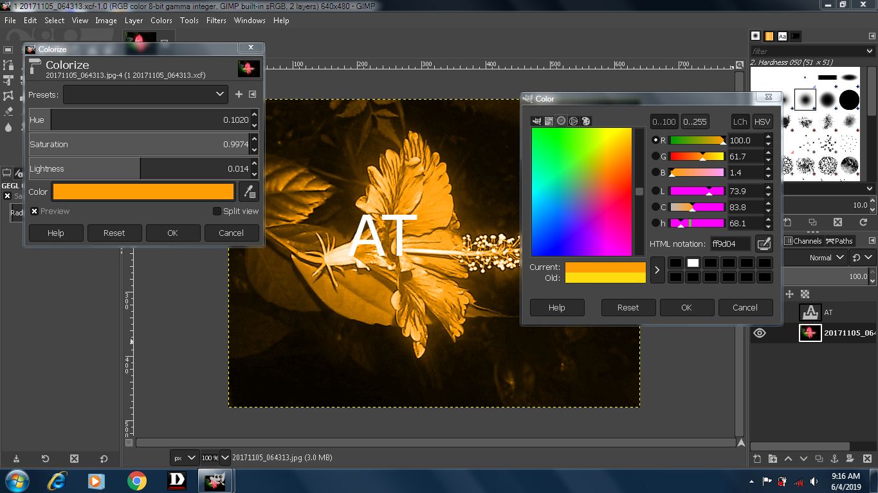Select the Palette color selector tab
878x493 pixels.
(585, 121)
